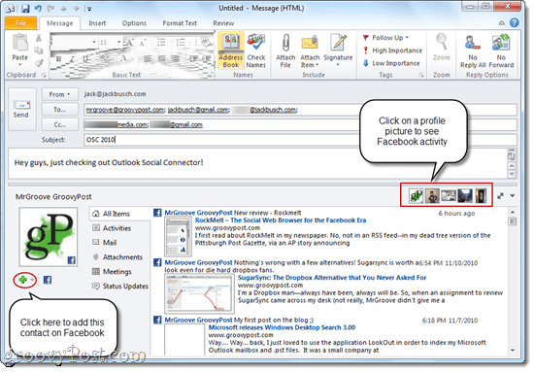Click Facebook icon below profile picture
Screen dimensions: 534x372
point(48,280)
